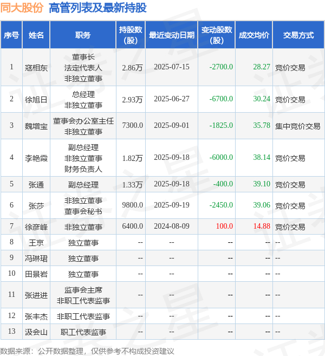Select the 持股数(股) column header
The width and height of the screenshot is (325, 356).
pos(131,35)
